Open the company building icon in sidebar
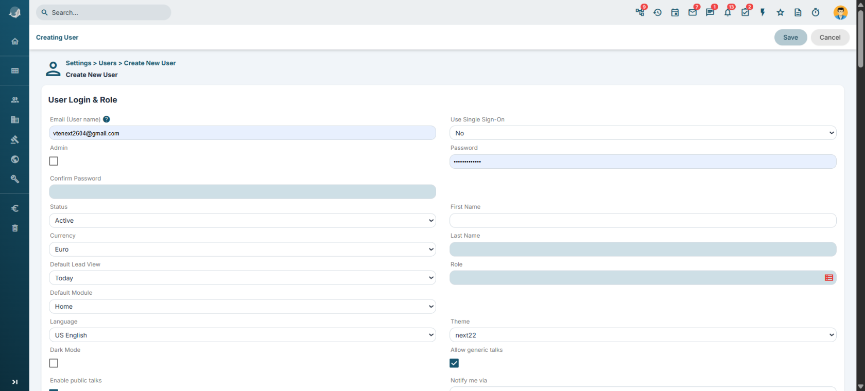The image size is (865, 391). (15, 120)
